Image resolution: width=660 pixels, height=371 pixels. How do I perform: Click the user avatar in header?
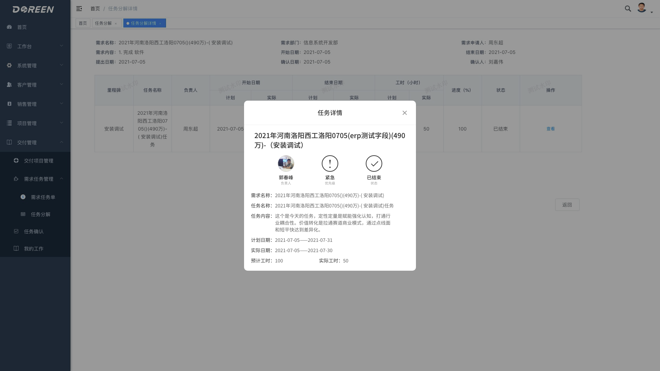[x=641, y=8]
